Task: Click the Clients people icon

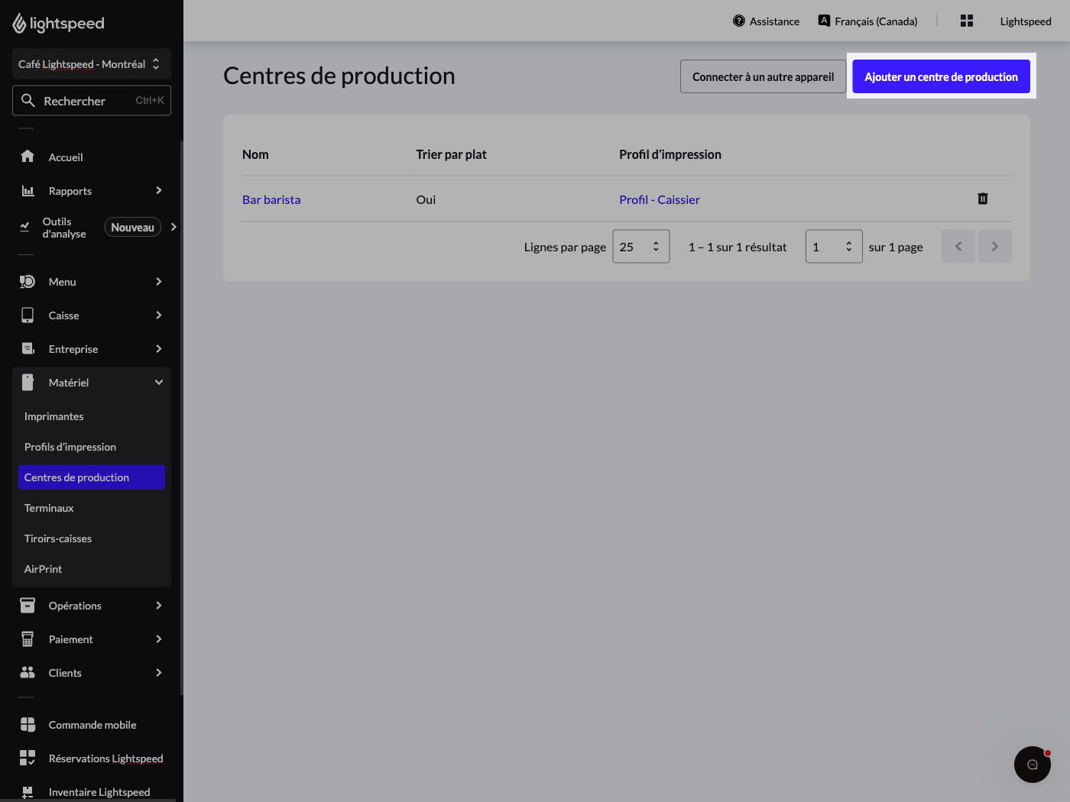Action: point(28,673)
